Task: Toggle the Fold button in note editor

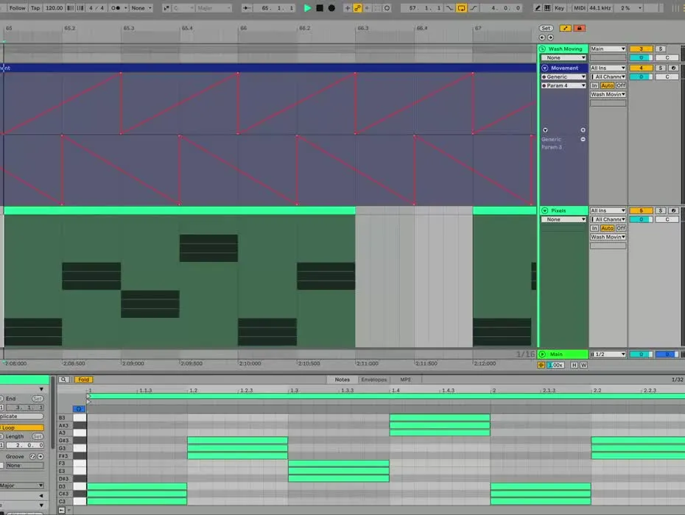Action: (x=83, y=380)
